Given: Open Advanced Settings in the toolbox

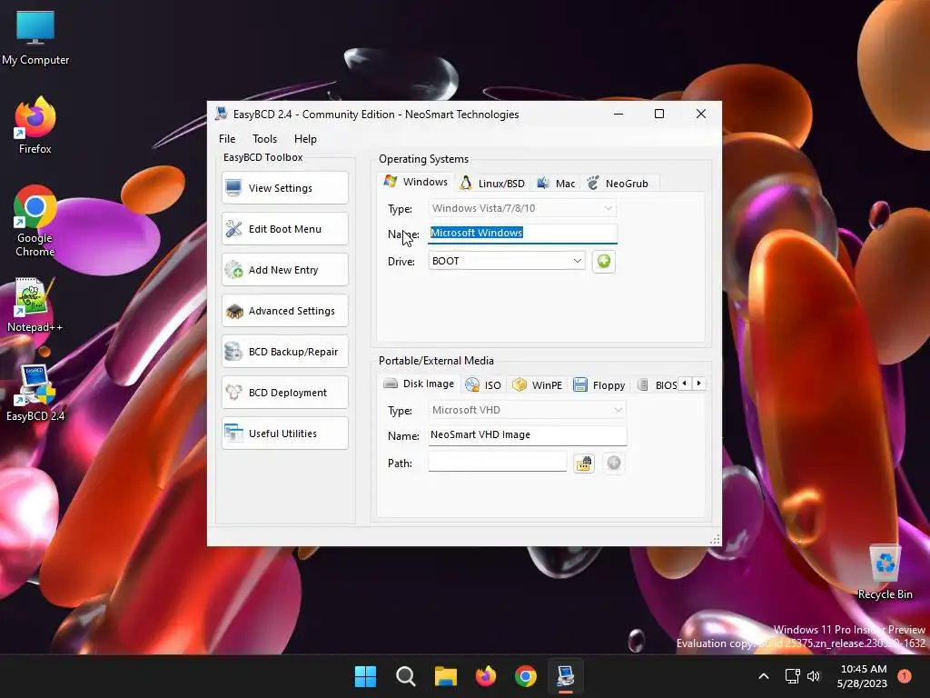Looking at the screenshot, I should (x=284, y=311).
